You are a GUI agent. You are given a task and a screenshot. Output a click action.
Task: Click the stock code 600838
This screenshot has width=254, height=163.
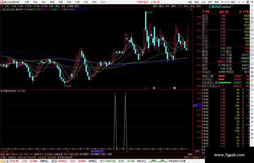[x=226, y=7]
